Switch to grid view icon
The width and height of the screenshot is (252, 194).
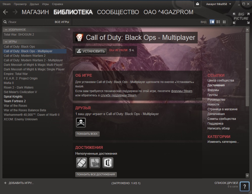click(x=224, y=22)
